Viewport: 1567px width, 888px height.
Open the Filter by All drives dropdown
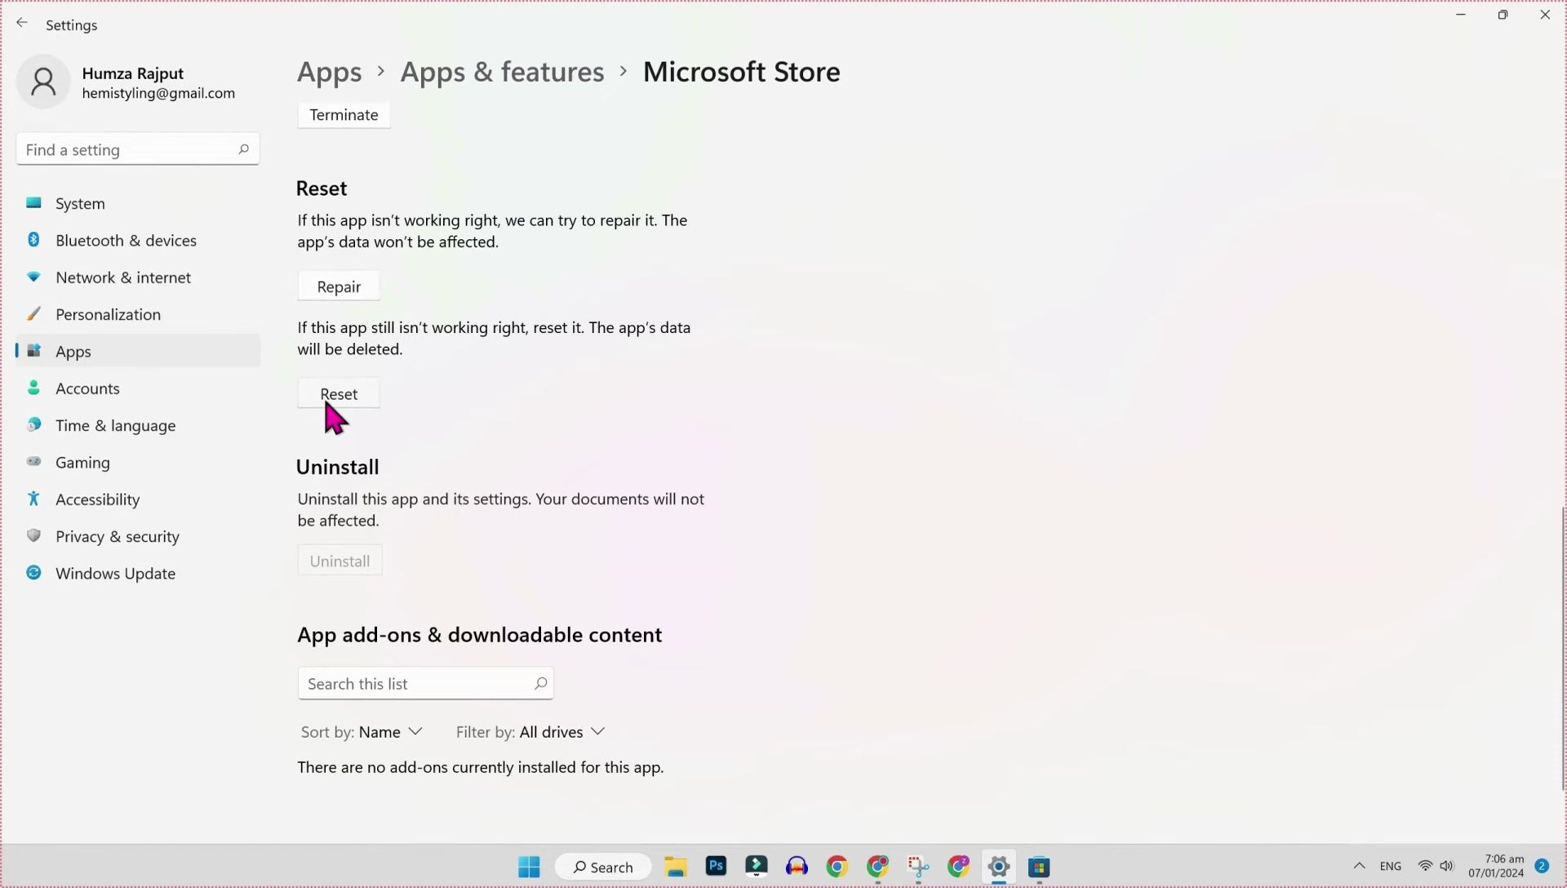pyautogui.click(x=530, y=732)
